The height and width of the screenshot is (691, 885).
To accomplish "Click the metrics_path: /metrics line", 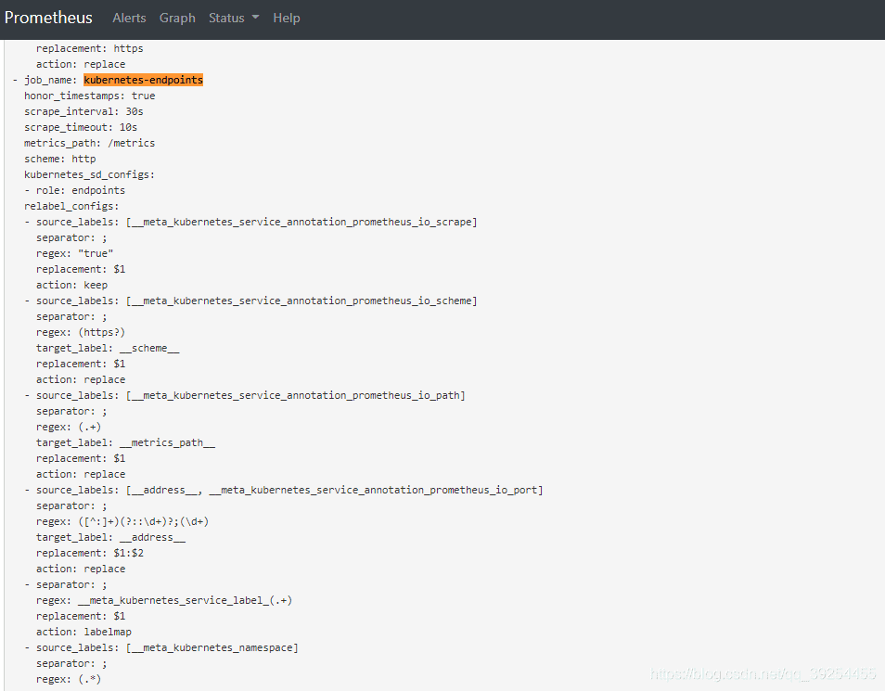I will pos(89,143).
